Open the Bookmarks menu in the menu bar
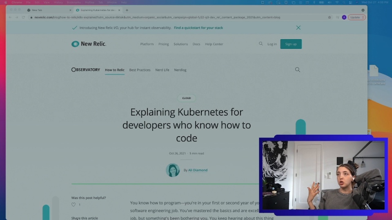 [x=74, y=2]
